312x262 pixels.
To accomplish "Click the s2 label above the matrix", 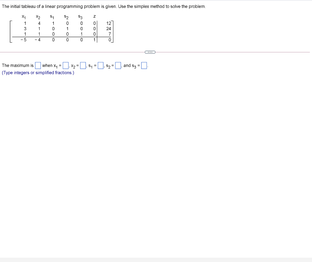I will tap(67, 16).
